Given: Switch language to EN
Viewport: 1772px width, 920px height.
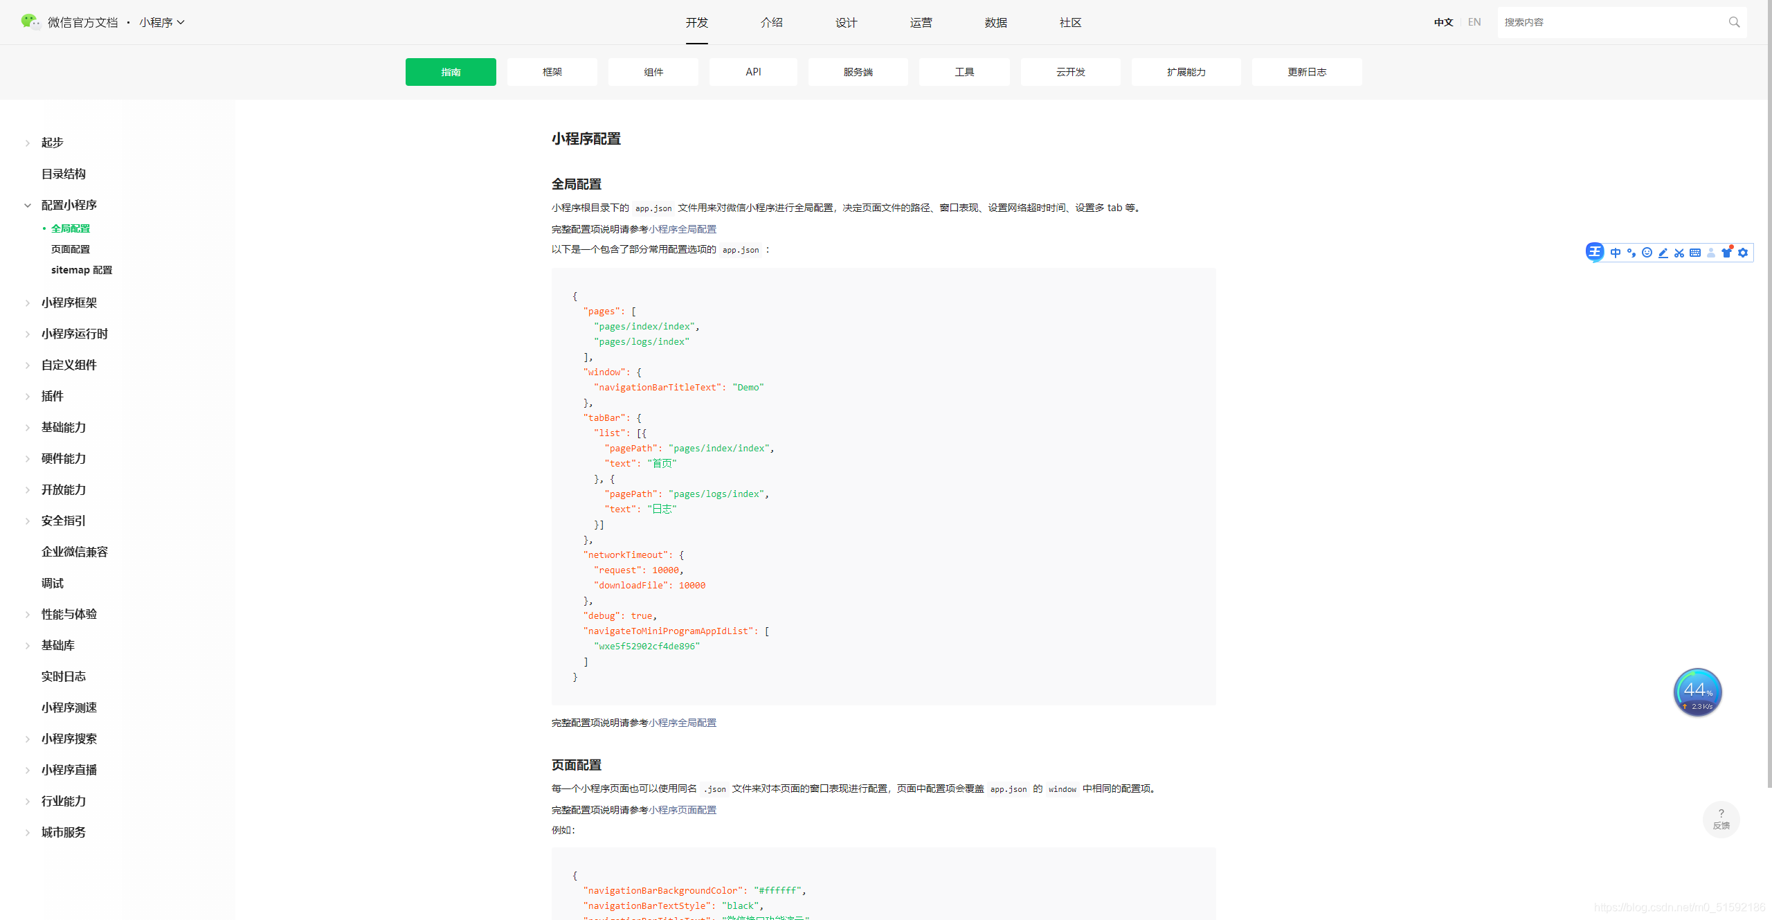Looking at the screenshot, I should pos(1474,22).
